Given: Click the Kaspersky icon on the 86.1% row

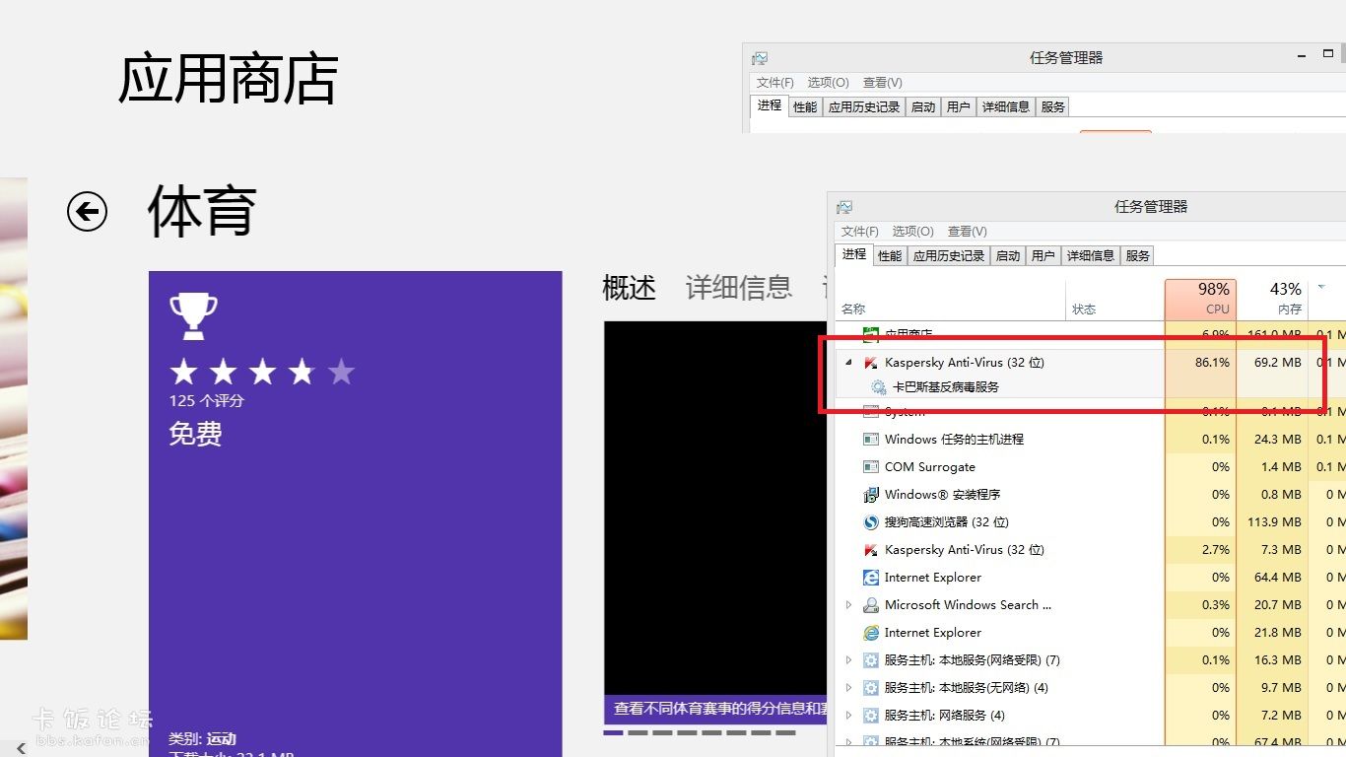Looking at the screenshot, I should click(x=870, y=363).
